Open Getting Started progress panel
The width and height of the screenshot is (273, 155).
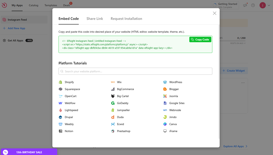coord(225,5)
